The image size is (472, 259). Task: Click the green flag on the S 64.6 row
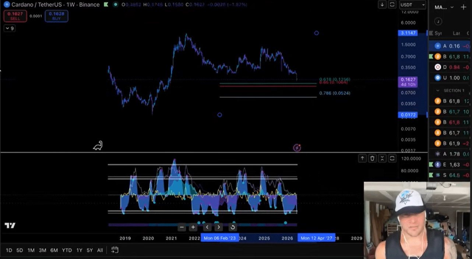click(x=432, y=175)
